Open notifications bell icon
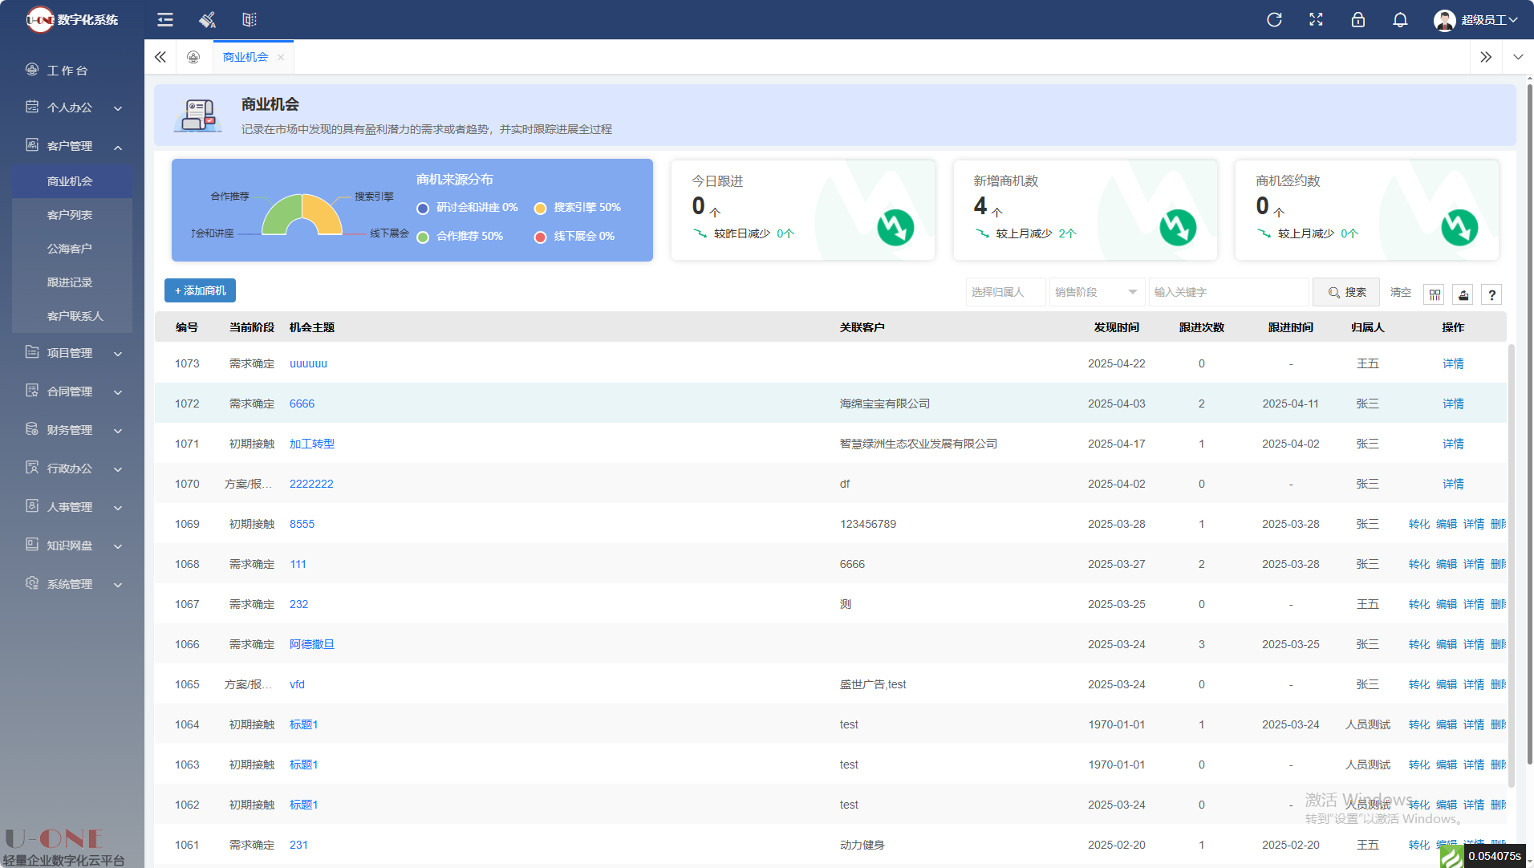Screen dimensions: 1534x868 click(1400, 20)
